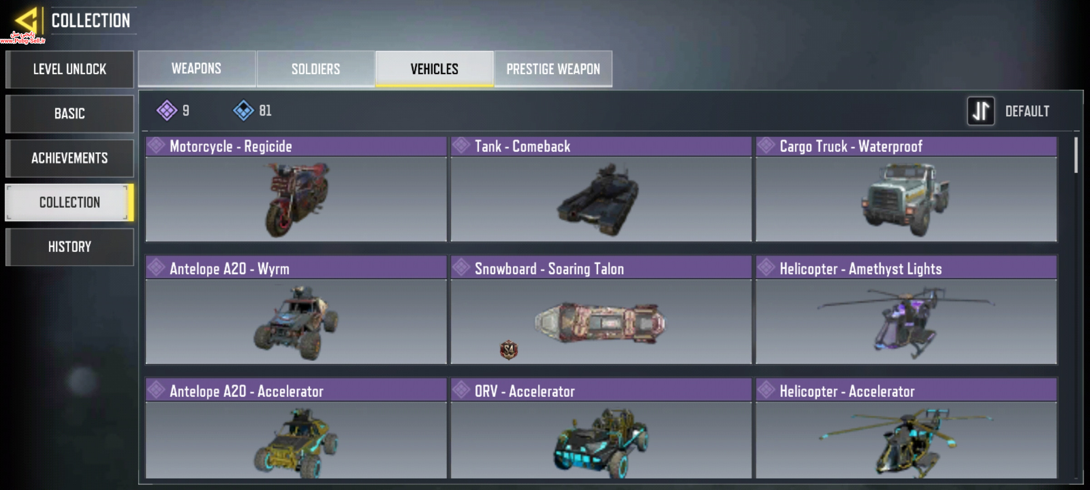The image size is (1090, 490).
Task: Click the rarity diamond on Motorcycle - Regicide header
Action: (156, 146)
